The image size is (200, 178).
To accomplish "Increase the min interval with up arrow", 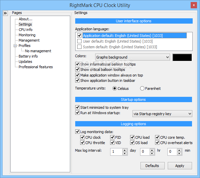I will click(179, 150).
